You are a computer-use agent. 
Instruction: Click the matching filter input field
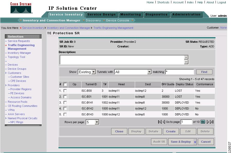pyautogui.click(x=180, y=72)
